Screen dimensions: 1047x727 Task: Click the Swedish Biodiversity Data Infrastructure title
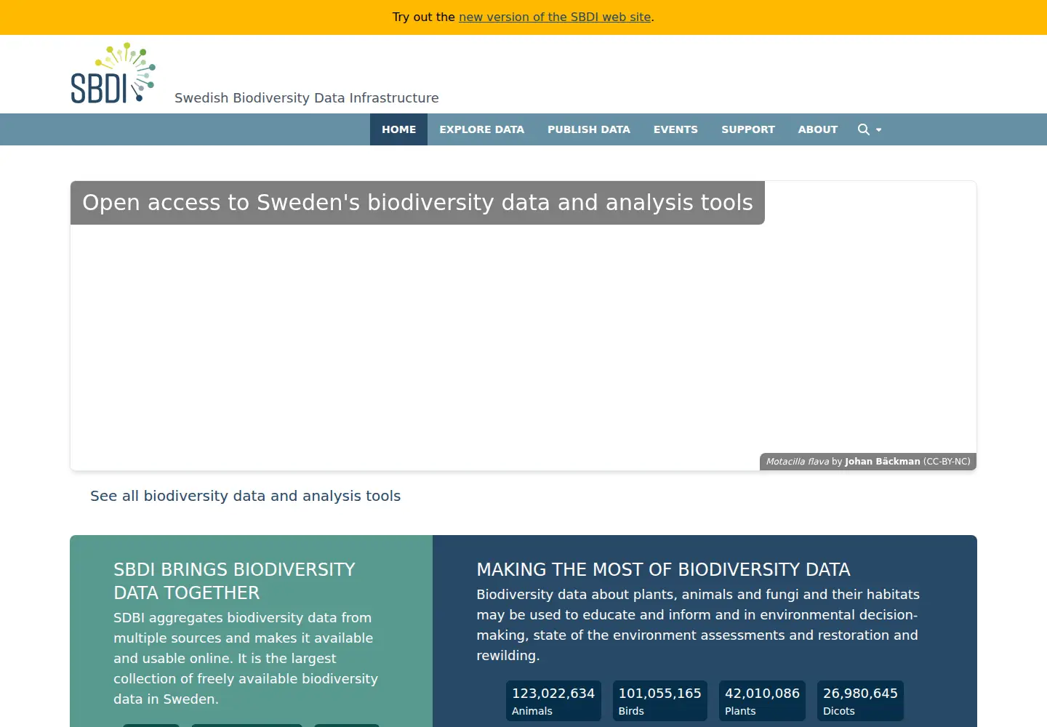click(x=307, y=97)
